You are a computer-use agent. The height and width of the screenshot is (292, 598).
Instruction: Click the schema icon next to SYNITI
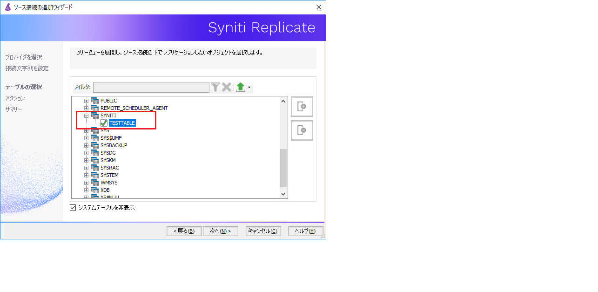[x=95, y=115]
